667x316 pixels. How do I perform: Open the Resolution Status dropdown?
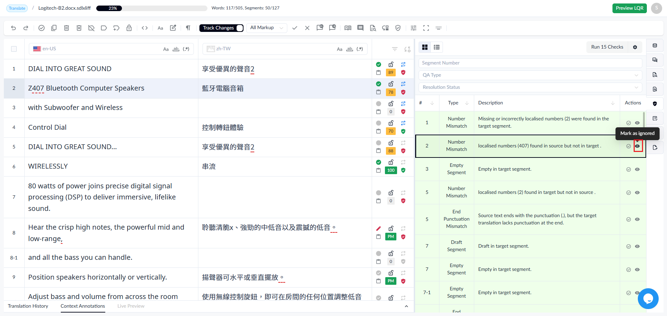530,87
